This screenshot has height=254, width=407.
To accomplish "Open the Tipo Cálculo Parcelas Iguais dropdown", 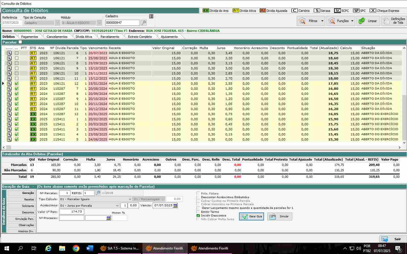I will (130, 199).
